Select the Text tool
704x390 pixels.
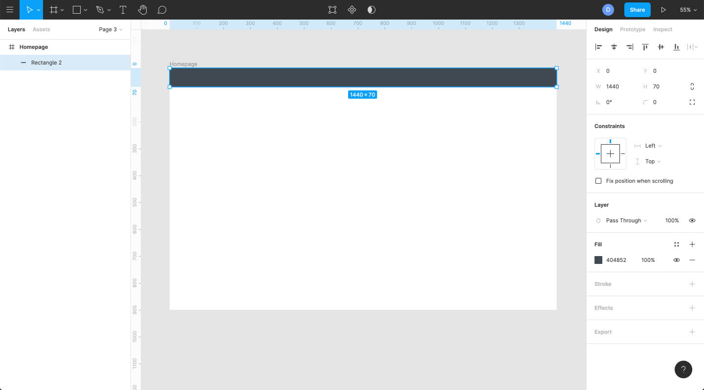(123, 10)
